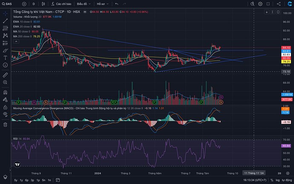Select the ruler measure tool
The width and height of the screenshot is (294, 184).
(x=5, y=75)
